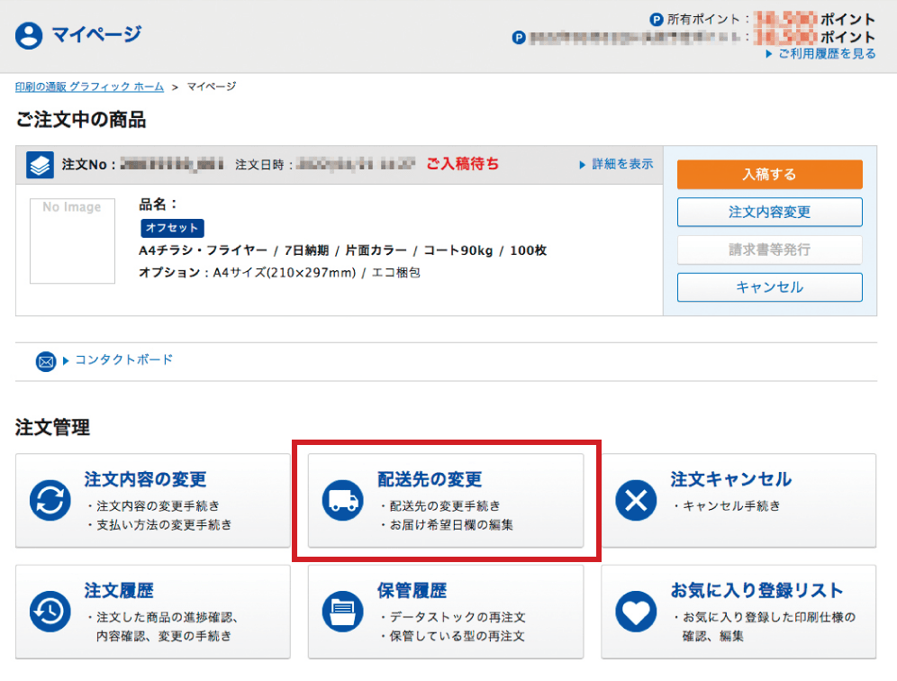897x681 pixels.
Task: Click the heart icon for favorites list
Action: tap(636, 613)
